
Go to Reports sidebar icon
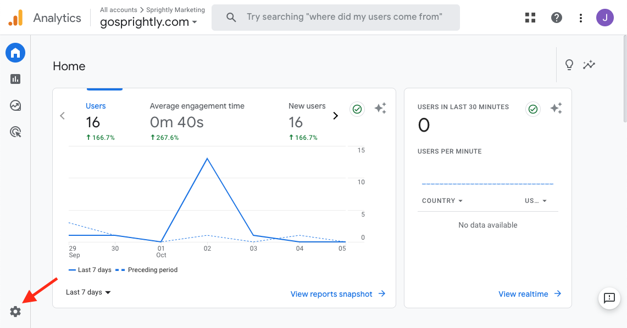[15, 79]
